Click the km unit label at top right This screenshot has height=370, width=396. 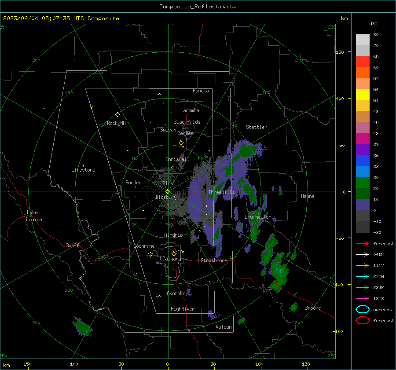[x=344, y=18]
